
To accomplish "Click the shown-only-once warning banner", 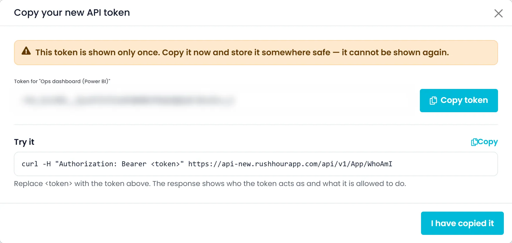I will pyautogui.click(x=256, y=53).
